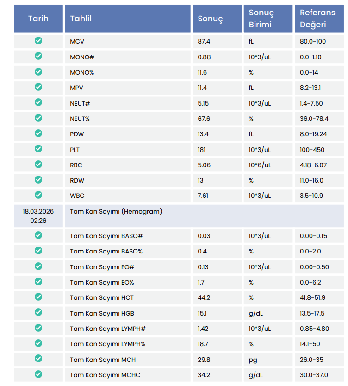The width and height of the screenshot is (348, 386).
Task: Click the green check icon beside MCV
Action: pyautogui.click(x=38, y=41)
